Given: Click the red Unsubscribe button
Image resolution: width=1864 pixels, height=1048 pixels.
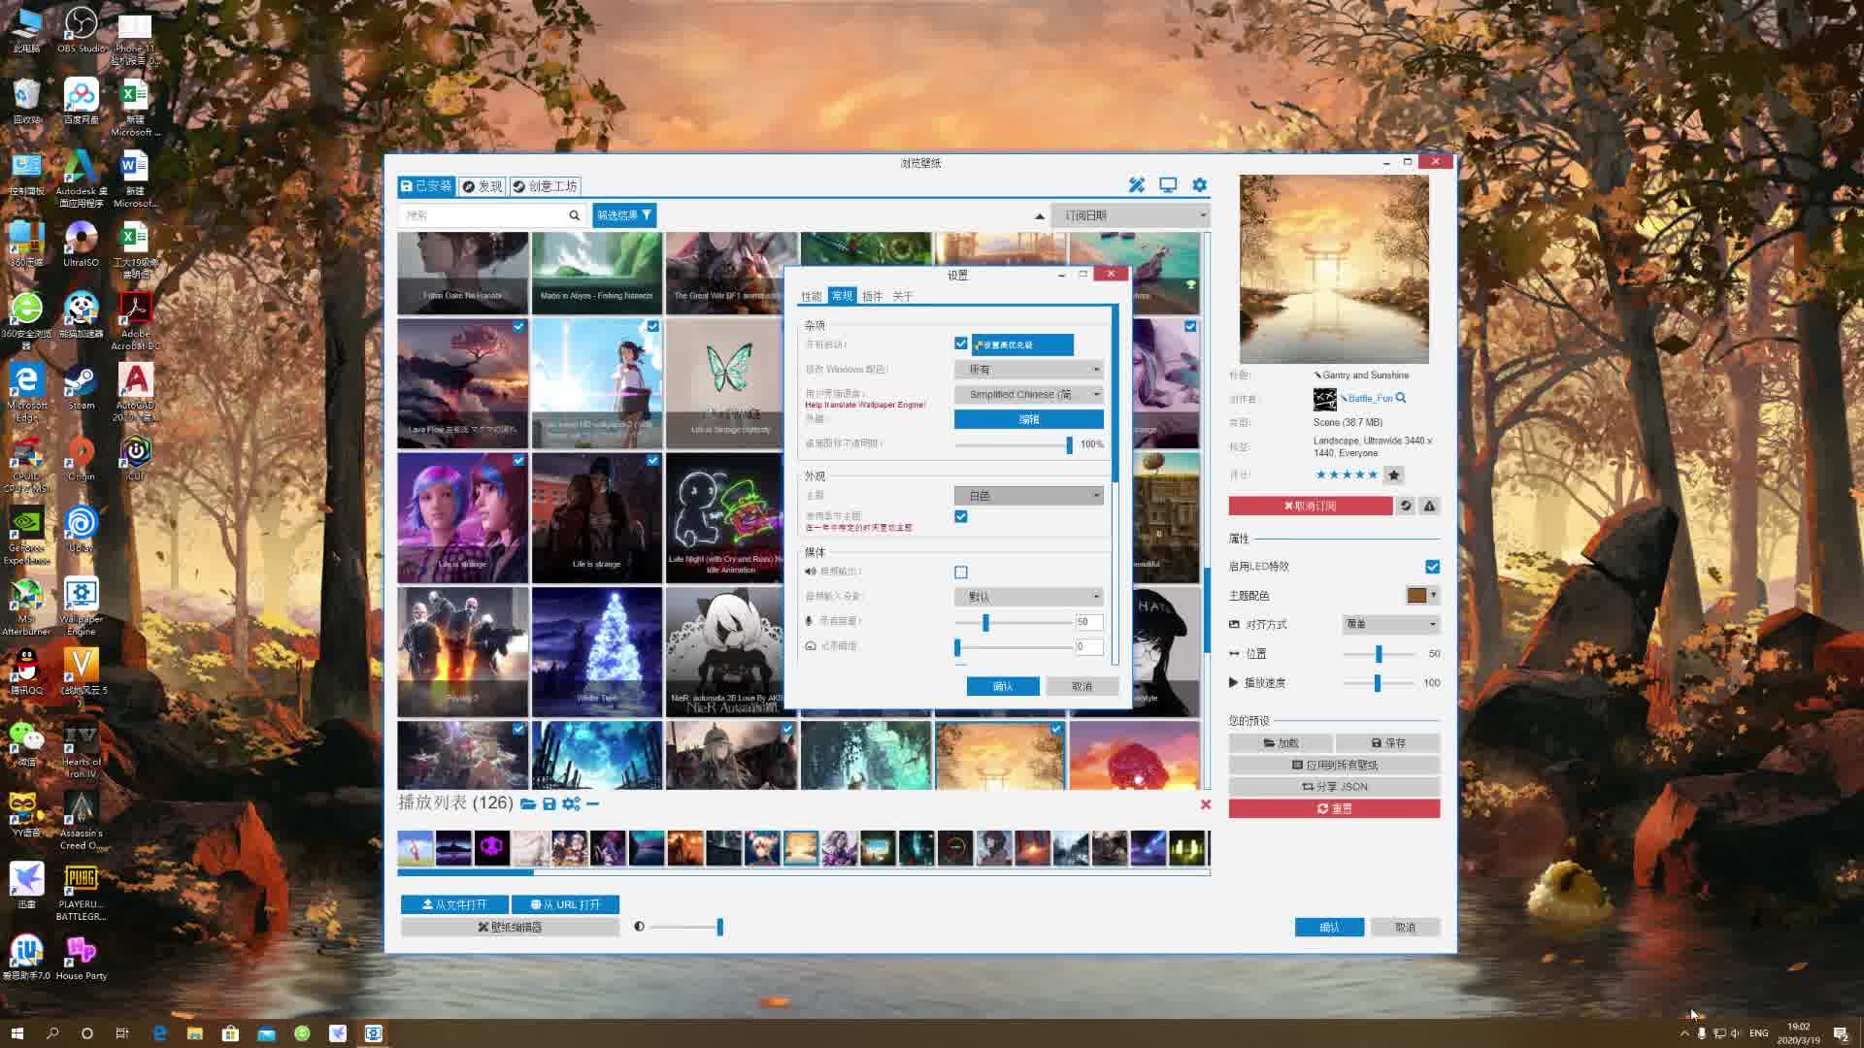Looking at the screenshot, I should click(x=1311, y=506).
